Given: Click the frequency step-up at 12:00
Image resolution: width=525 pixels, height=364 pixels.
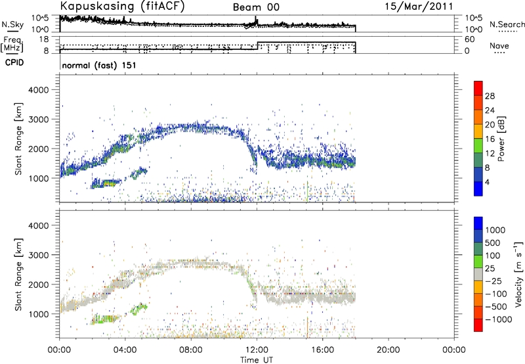Looking at the screenshot, I should click(x=257, y=46).
